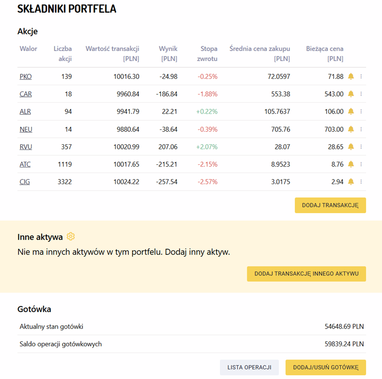Set price alert bell for ALR
The height and width of the screenshot is (379, 382).
pyautogui.click(x=351, y=112)
